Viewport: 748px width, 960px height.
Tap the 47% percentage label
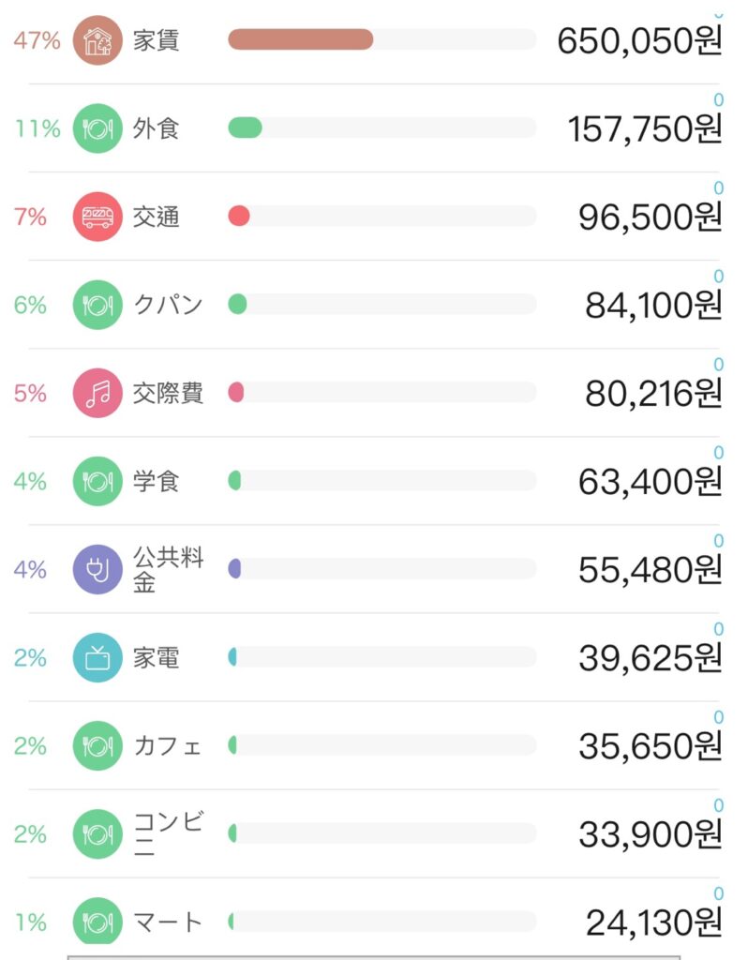pyautogui.click(x=37, y=41)
